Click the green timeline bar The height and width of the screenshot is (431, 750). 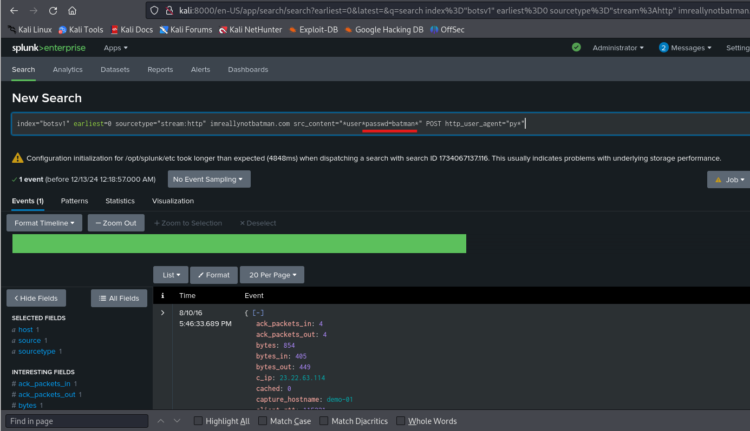click(x=239, y=243)
